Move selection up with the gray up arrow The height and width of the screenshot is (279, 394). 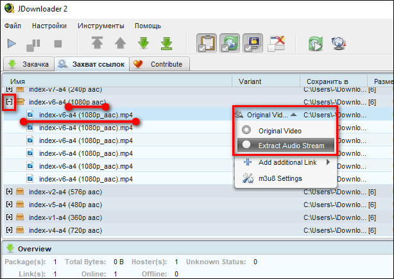(x=121, y=43)
